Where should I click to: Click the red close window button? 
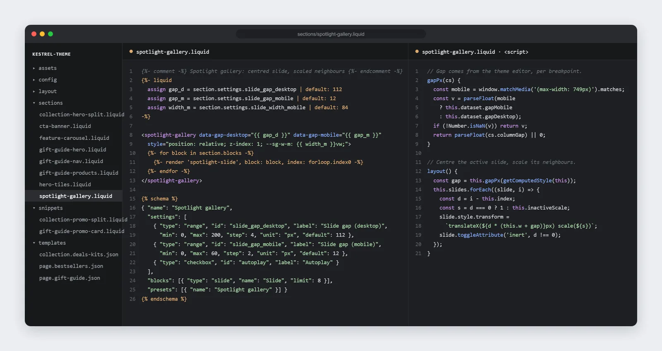[34, 34]
